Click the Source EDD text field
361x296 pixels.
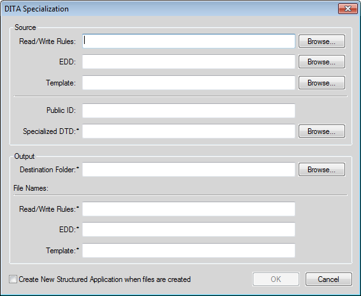tap(188, 62)
